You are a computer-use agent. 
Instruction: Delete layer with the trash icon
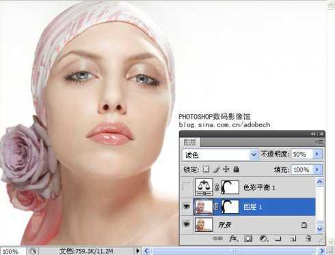click(x=308, y=239)
